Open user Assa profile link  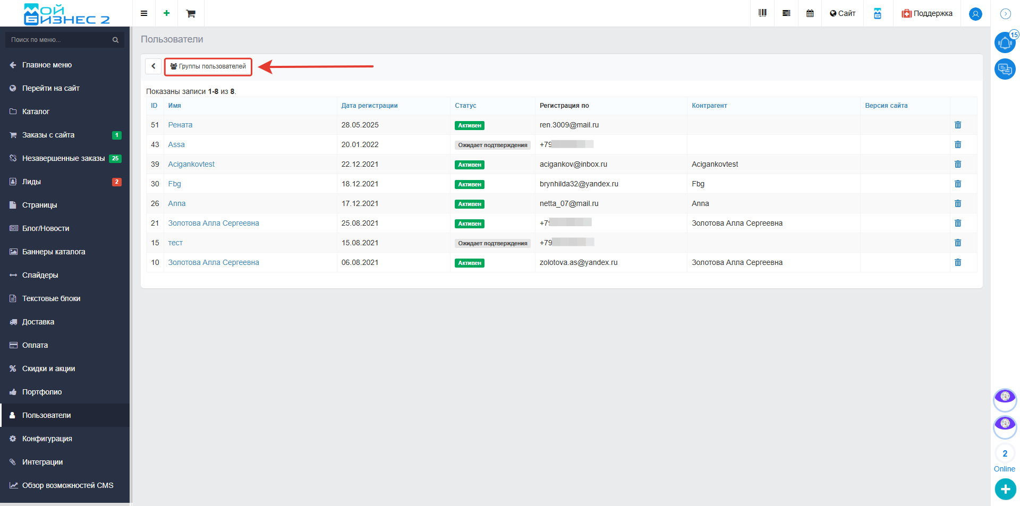pyautogui.click(x=176, y=144)
